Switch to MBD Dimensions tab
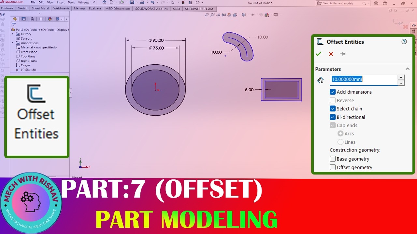This screenshot has width=417, height=234. tap(118, 8)
